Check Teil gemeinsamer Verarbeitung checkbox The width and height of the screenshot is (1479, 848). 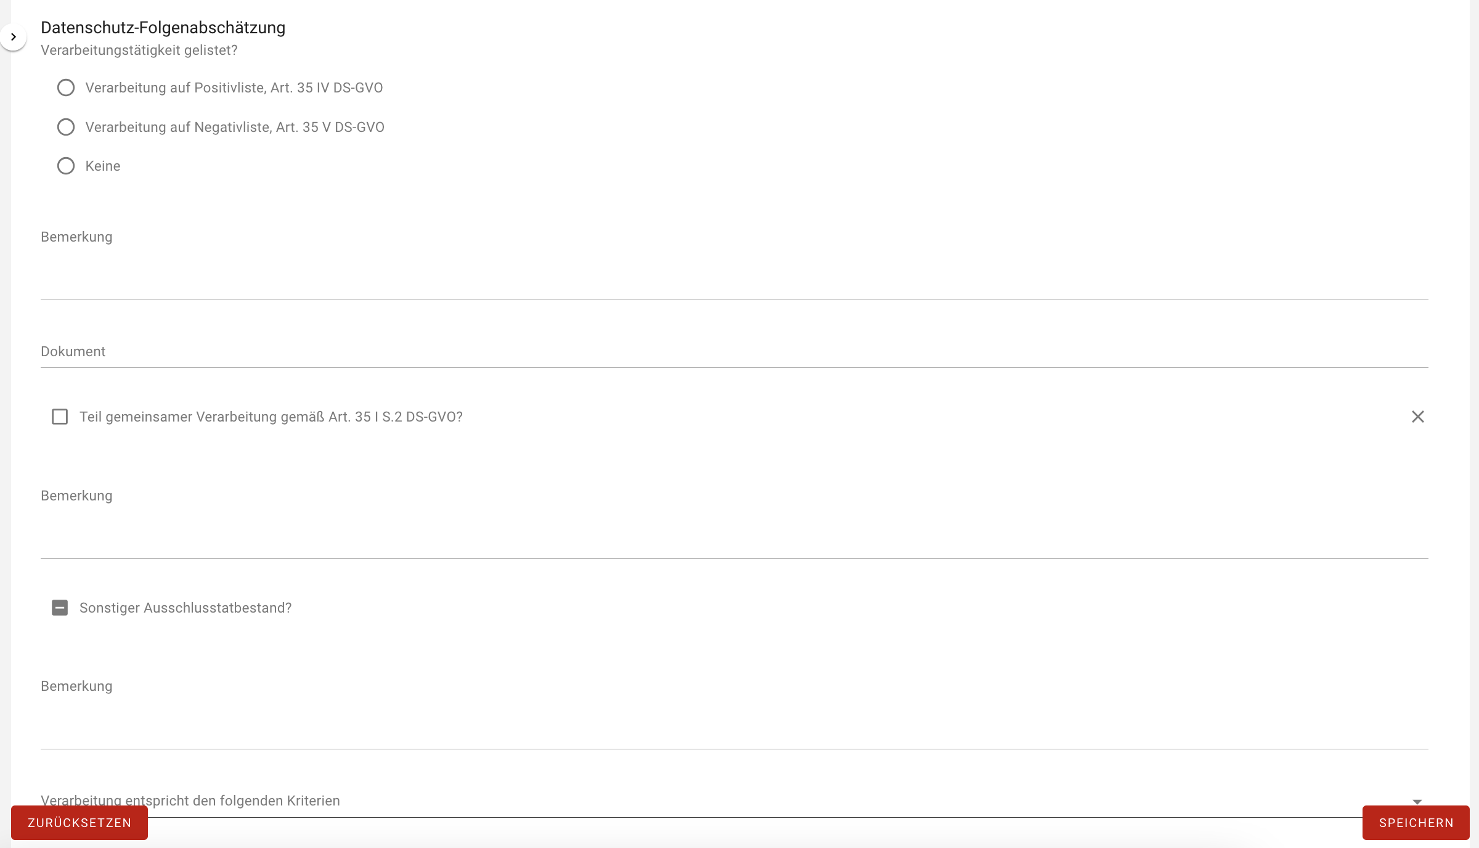click(60, 417)
